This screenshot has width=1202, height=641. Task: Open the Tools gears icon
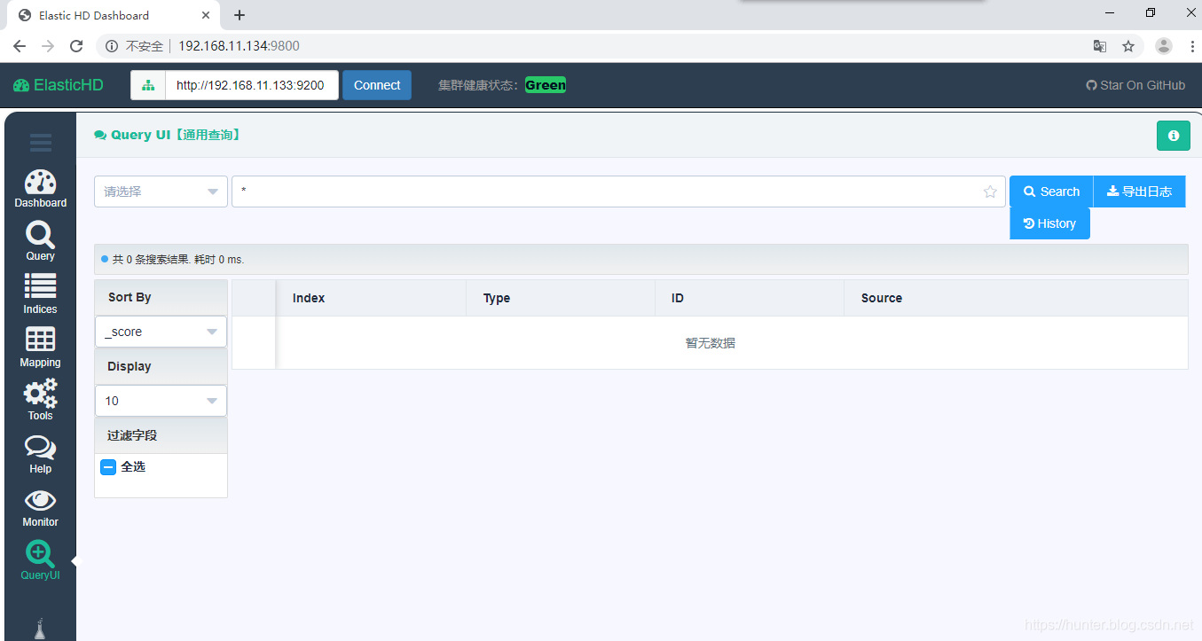(40, 400)
